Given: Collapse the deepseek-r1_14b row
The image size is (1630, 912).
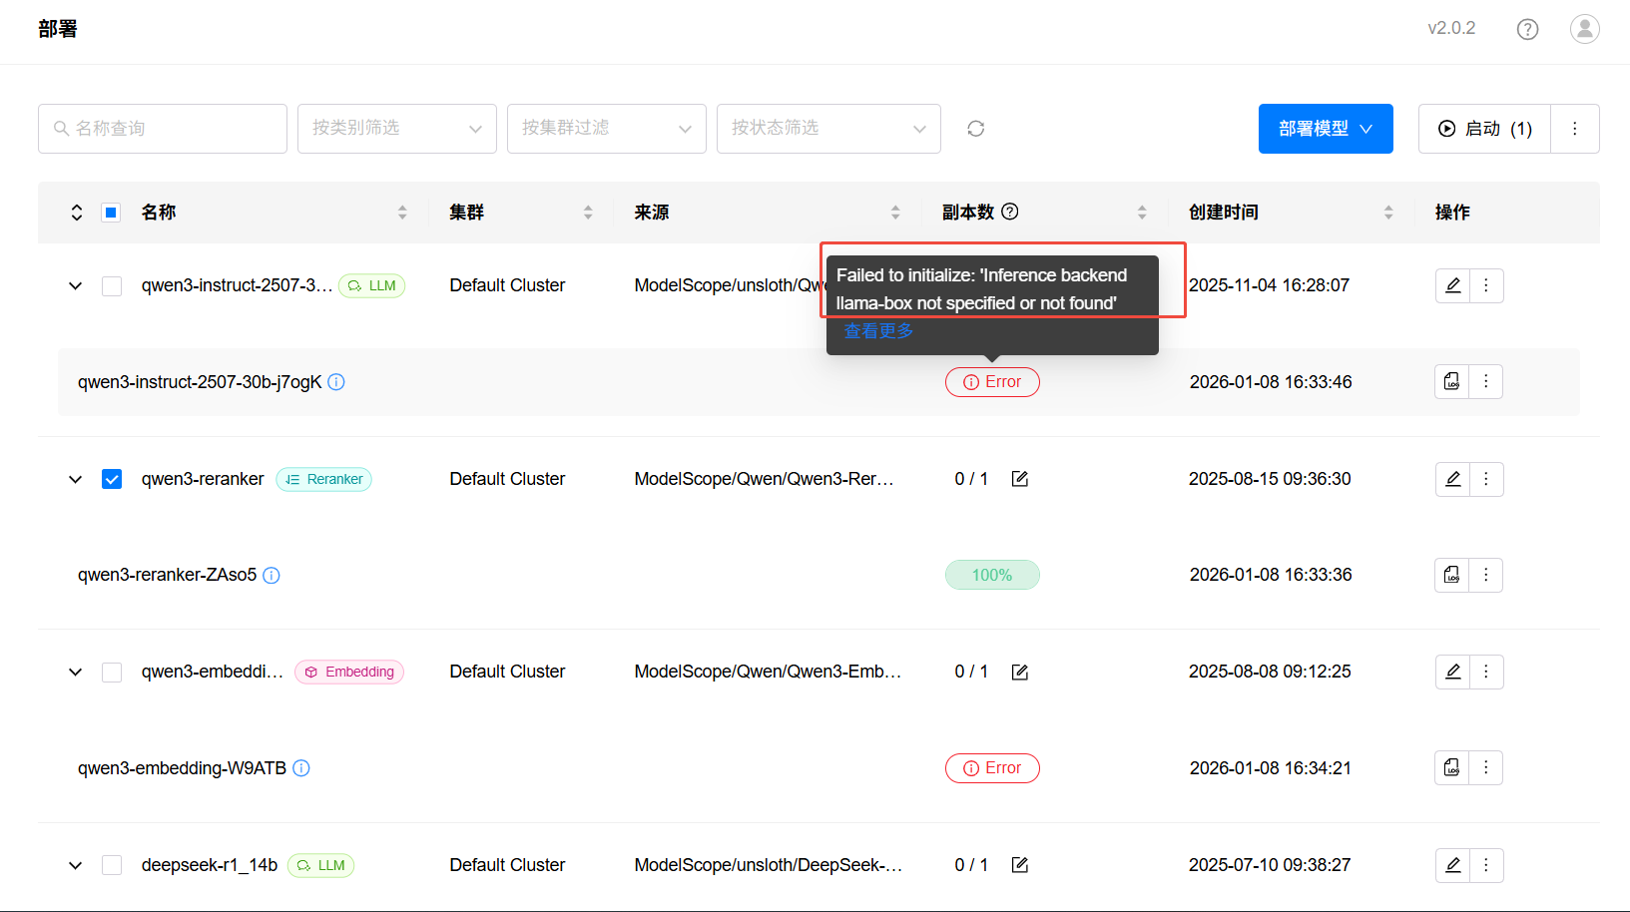Looking at the screenshot, I should coord(75,865).
